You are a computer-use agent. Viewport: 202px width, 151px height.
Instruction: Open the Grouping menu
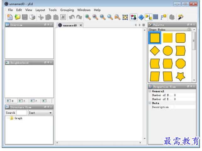67,10
